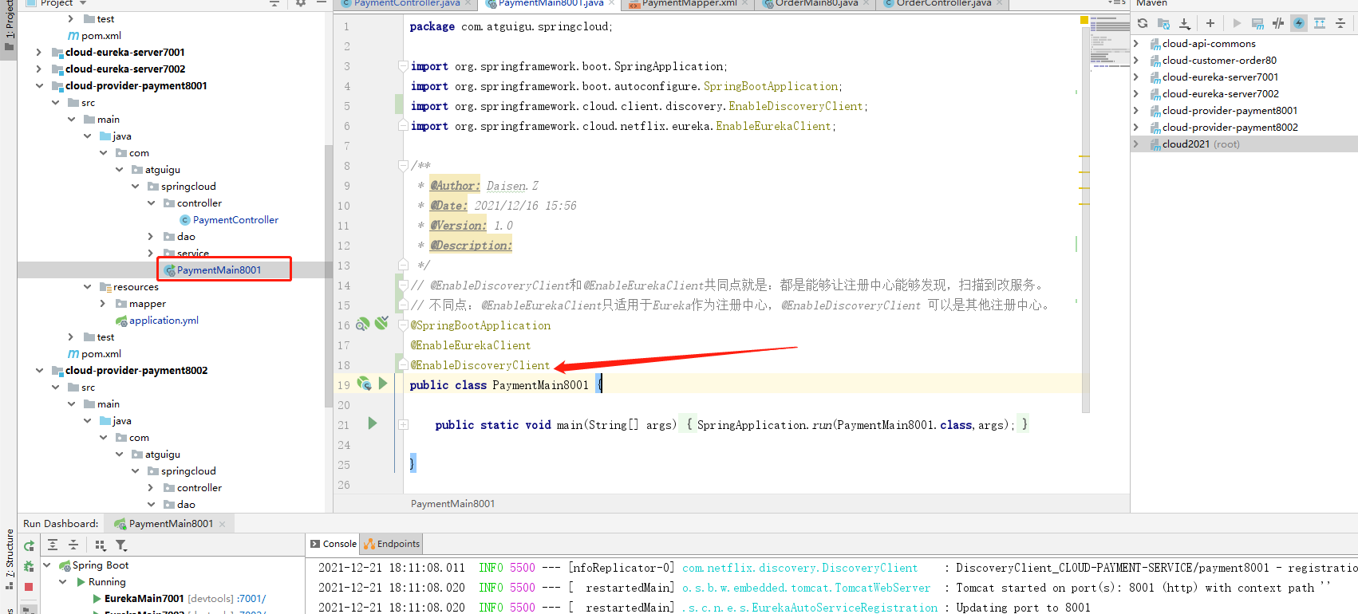This screenshot has width=1358, height=614.
Task: Expand cloud-eureka-server7001 project node
Action: [38, 52]
